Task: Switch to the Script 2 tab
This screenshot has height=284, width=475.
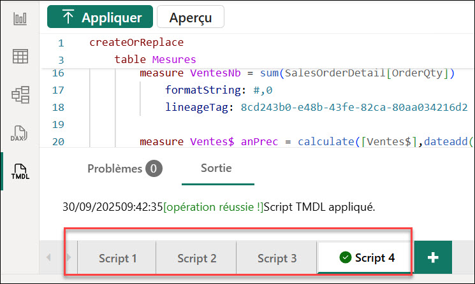Action: pos(196,259)
